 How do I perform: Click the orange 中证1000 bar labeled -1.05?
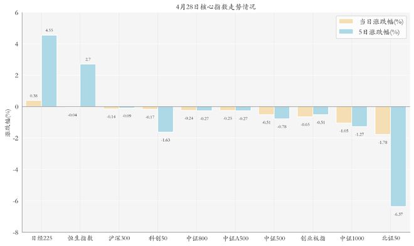(x=344, y=115)
